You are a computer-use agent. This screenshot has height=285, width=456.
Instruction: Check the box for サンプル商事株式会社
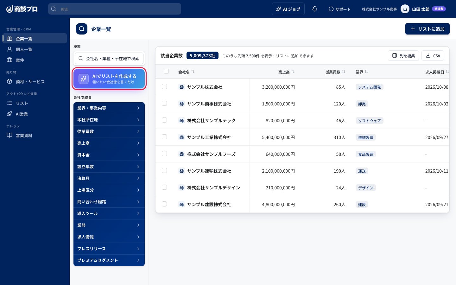pos(164,103)
